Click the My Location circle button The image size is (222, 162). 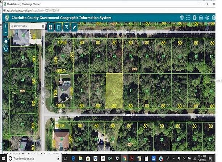coord(6,48)
